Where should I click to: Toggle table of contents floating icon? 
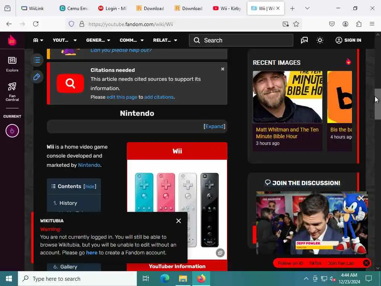[37, 60]
